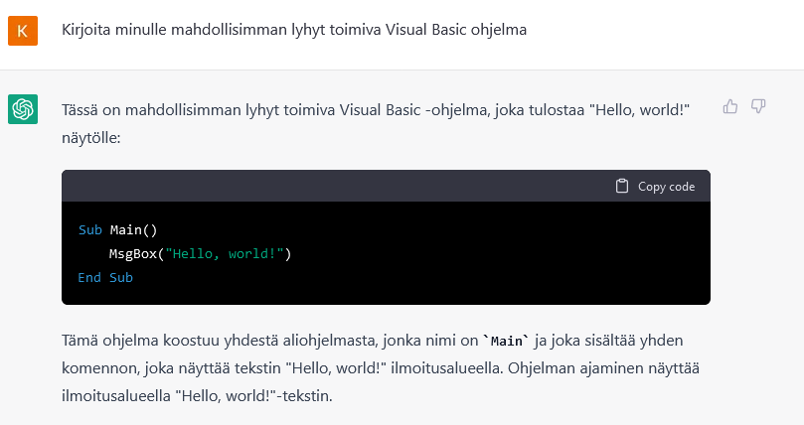Click the line starting with komennon, joka näyttää

[381, 368]
